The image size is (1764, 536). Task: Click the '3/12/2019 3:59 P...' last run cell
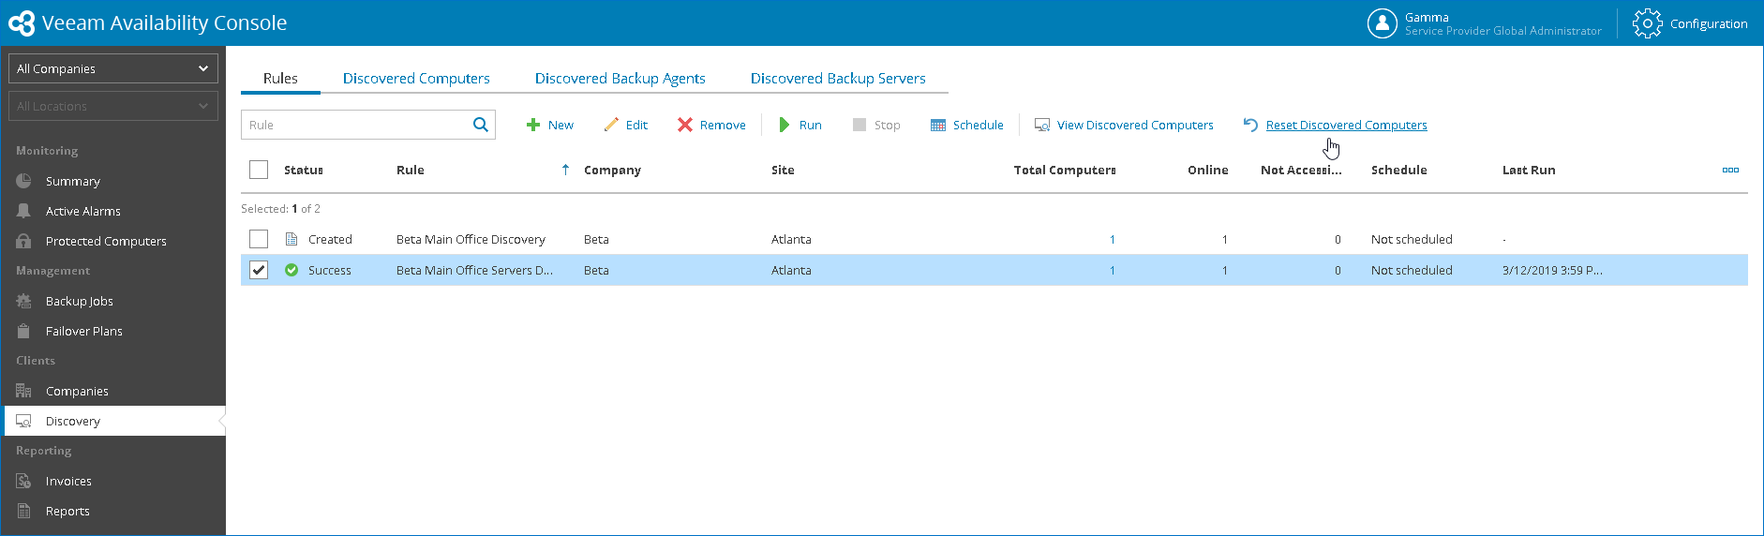coord(1552,270)
